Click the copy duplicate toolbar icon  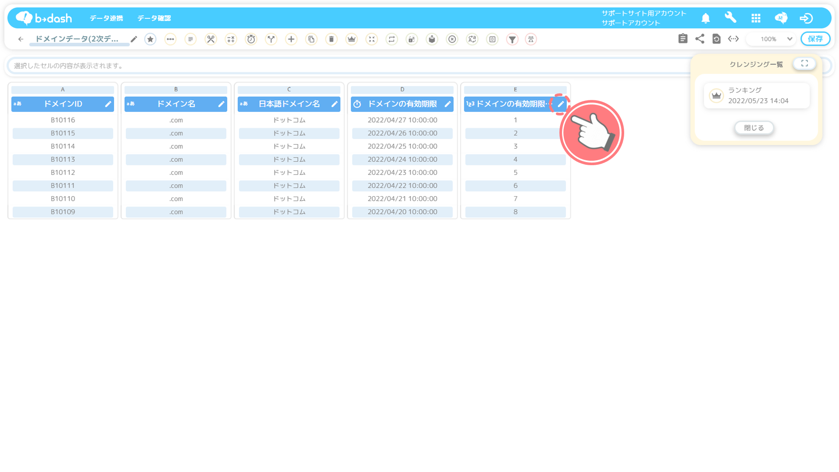point(311,39)
